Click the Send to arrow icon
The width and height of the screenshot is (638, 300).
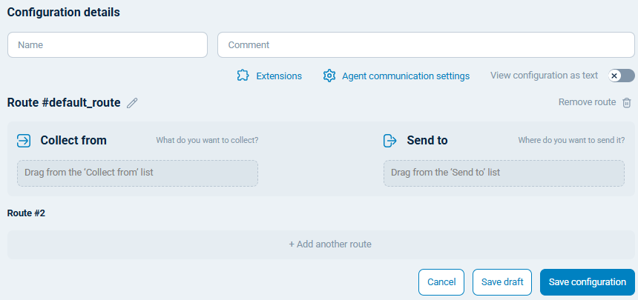coord(390,141)
